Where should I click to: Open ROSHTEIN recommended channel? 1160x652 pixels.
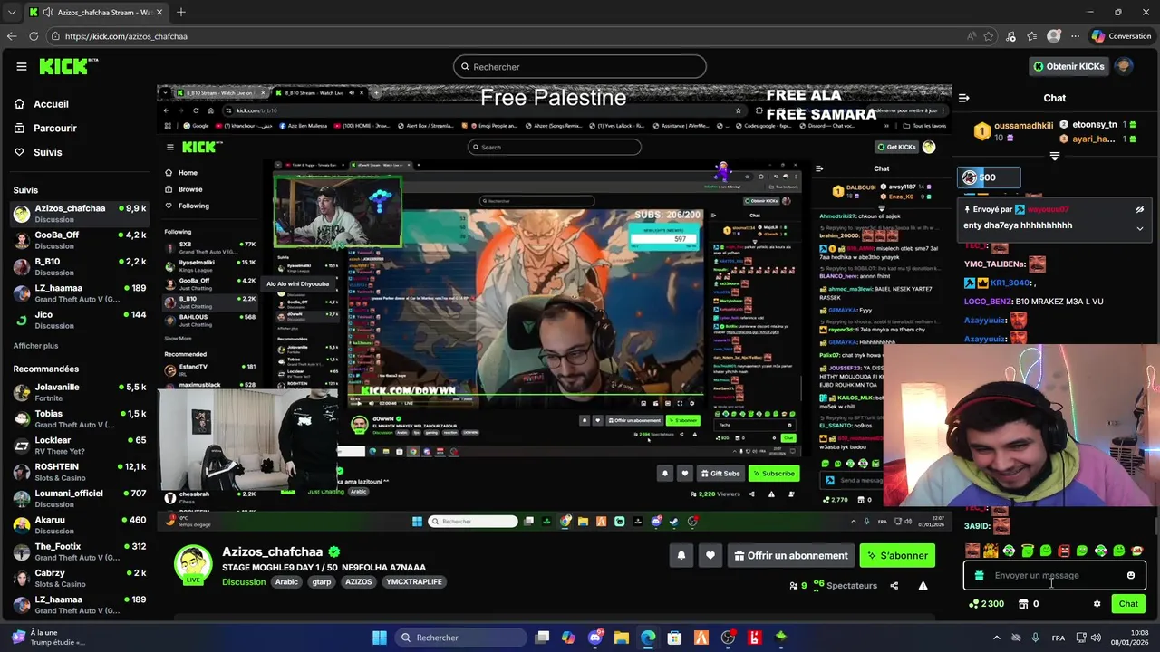pyautogui.click(x=79, y=472)
